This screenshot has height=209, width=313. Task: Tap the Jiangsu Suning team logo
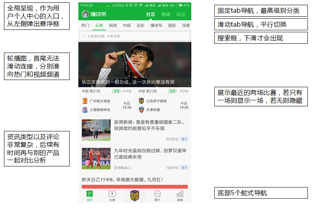point(141,101)
